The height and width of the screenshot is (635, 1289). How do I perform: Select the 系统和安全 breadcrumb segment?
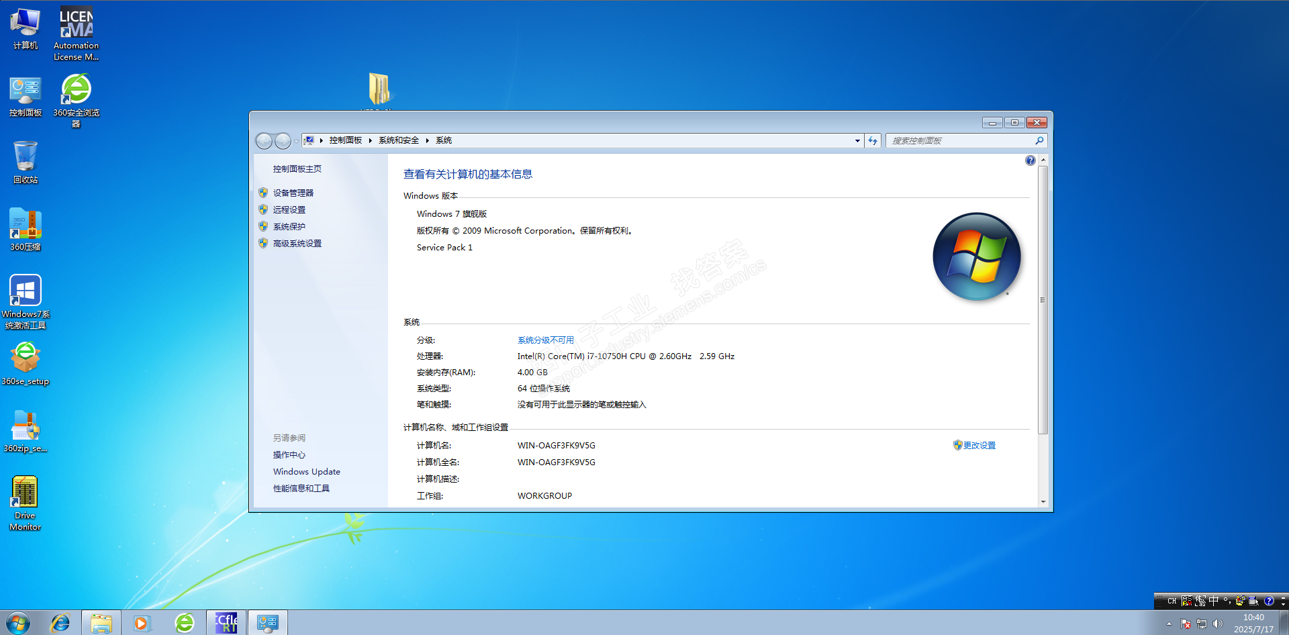click(x=399, y=140)
